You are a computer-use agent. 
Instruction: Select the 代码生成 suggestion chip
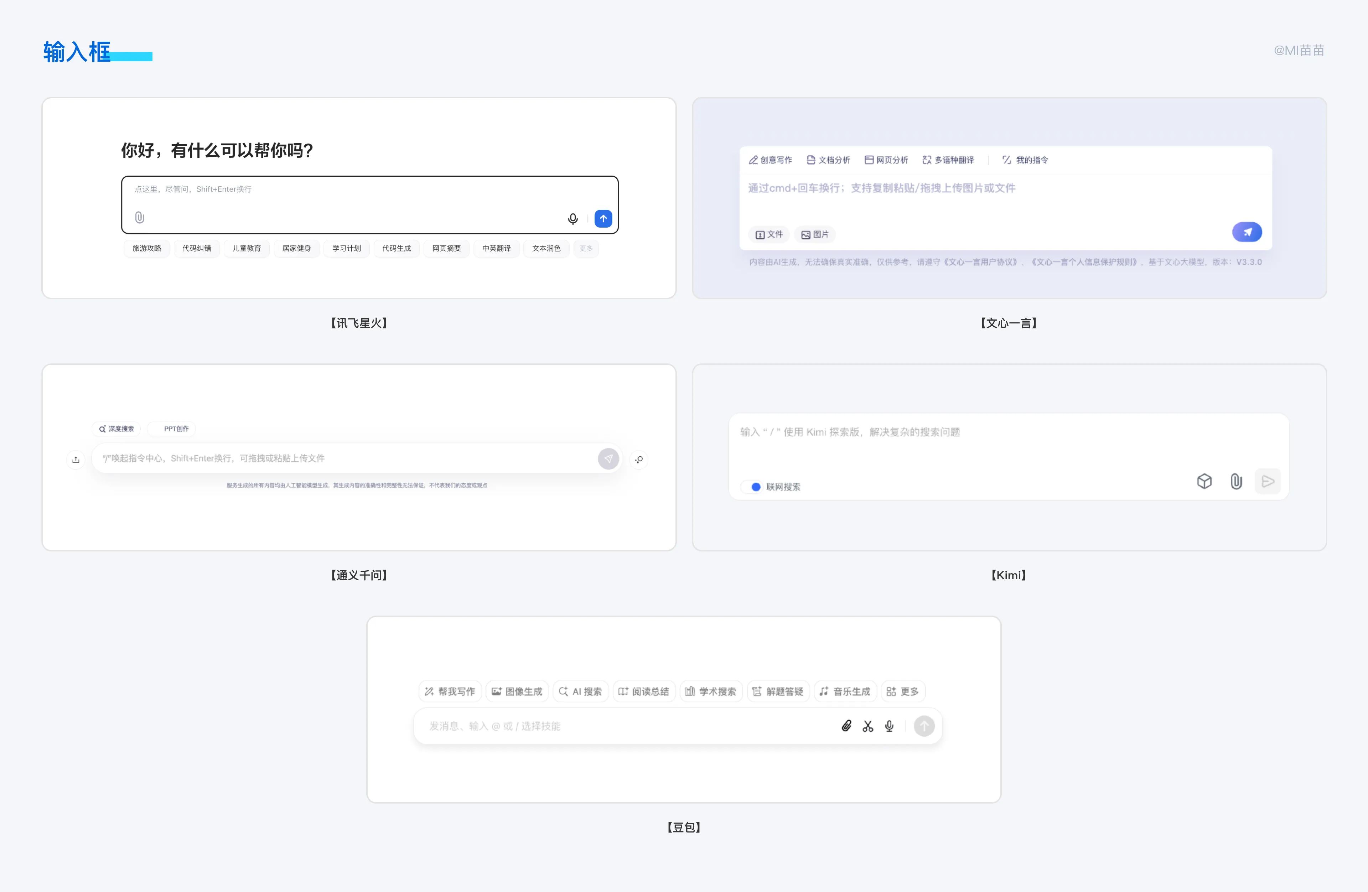coord(397,248)
